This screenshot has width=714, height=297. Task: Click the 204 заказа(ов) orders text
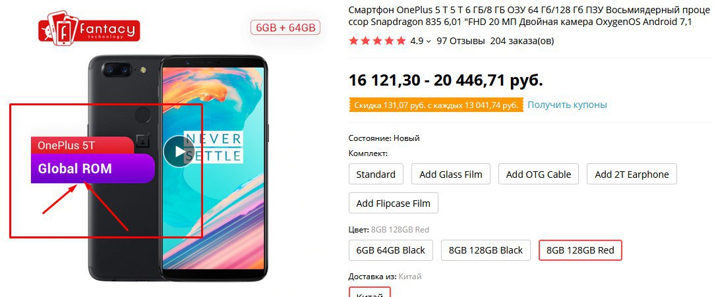(x=522, y=41)
